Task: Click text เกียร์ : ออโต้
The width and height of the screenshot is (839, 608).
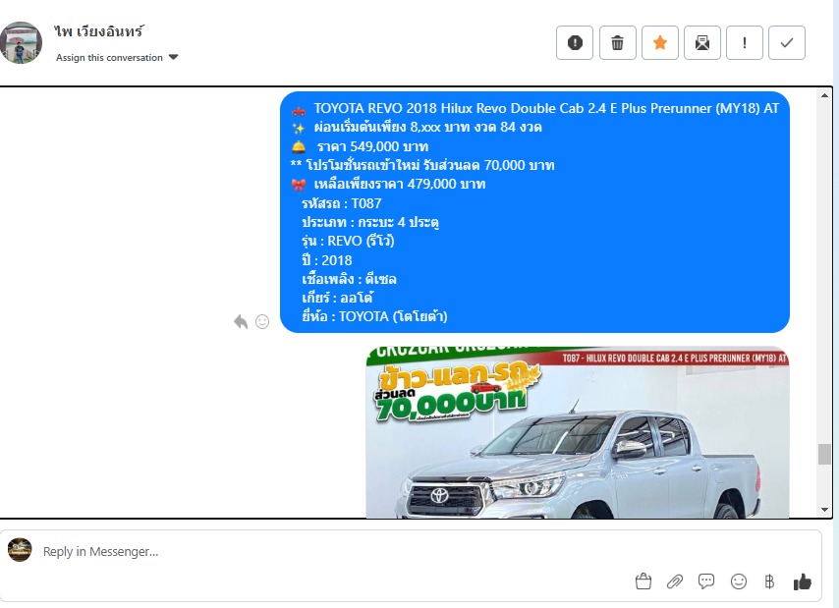Action: (x=337, y=298)
